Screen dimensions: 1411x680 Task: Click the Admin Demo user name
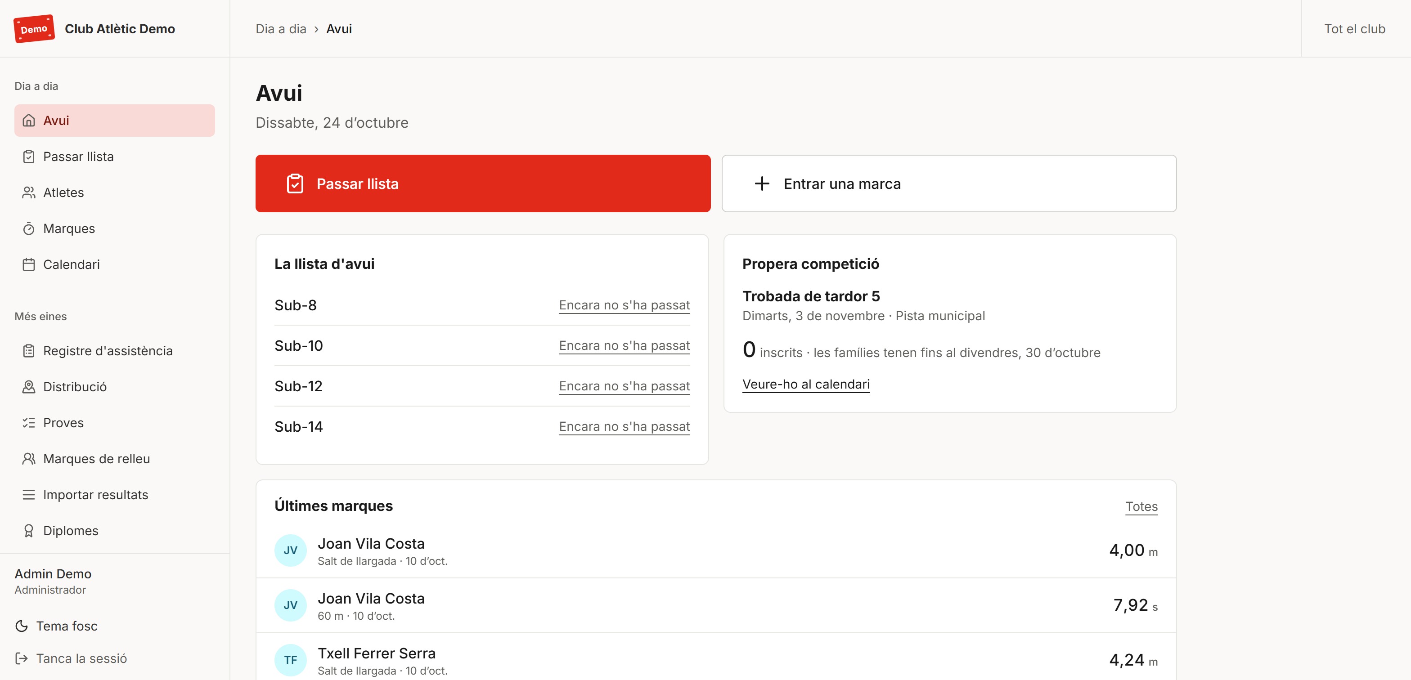(x=53, y=574)
